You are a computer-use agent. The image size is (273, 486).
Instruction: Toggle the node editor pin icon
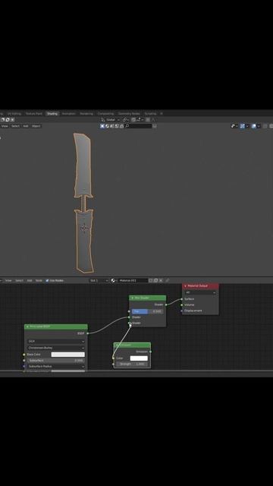pos(168,280)
